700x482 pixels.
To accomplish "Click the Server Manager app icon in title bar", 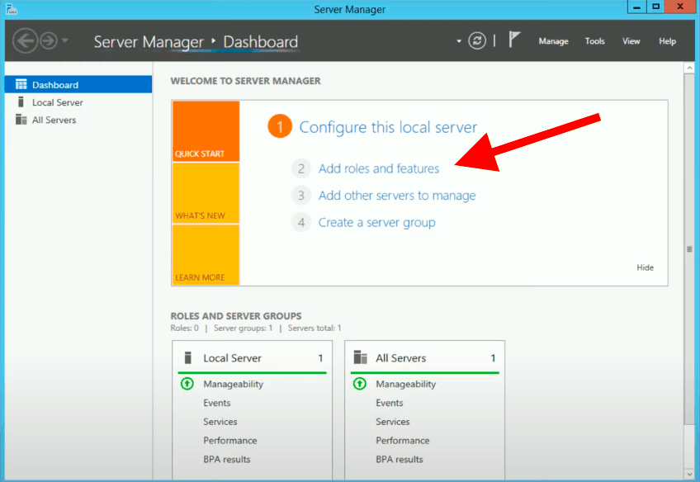I will coord(12,8).
